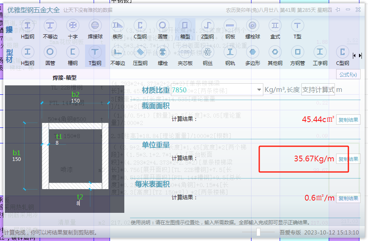This screenshot has height=241, width=368.
Task: Open the 材质比重 density dropdown
Action: (x=259, y=89)
